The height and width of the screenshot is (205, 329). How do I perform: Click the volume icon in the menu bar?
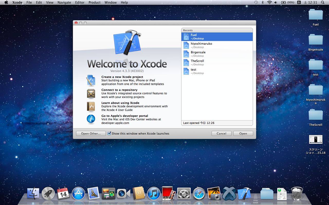point(276,2)
